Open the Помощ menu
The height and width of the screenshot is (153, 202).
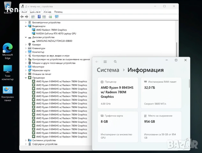click(58, 12)
